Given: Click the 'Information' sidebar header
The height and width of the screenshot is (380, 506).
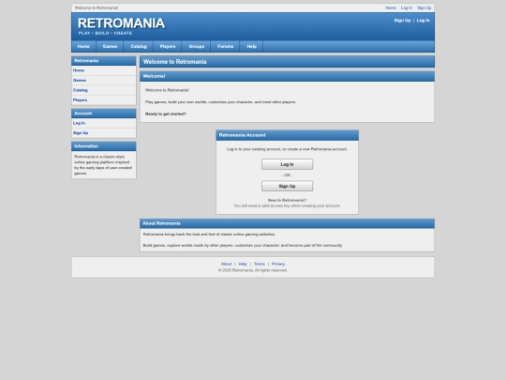Looking at the screenshot, I should click(104, 146).
